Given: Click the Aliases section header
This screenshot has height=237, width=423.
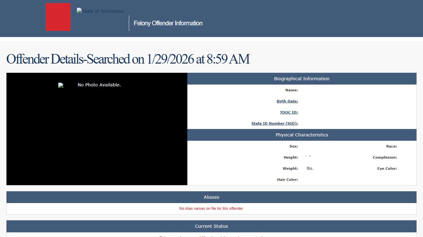Looking at the screenshot, I should tap(211, 197).
